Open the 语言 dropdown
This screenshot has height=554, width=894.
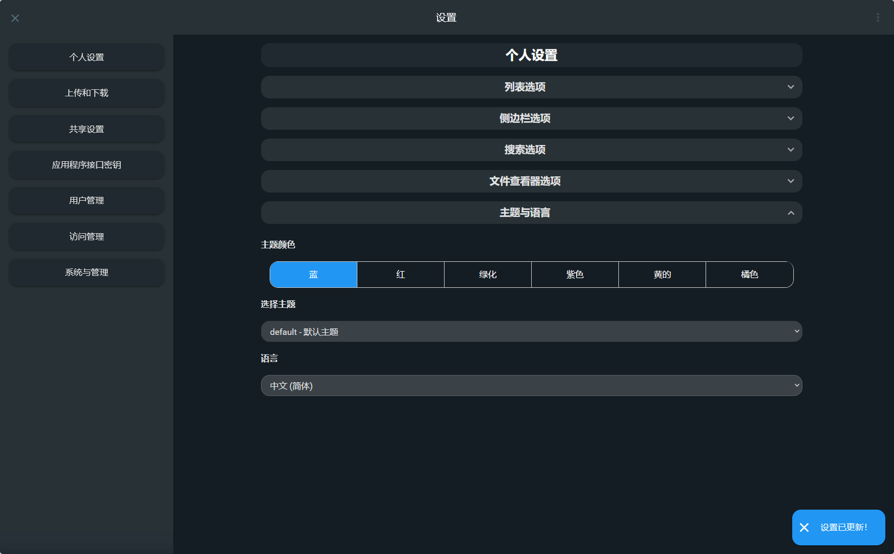click(x=531, y=385)
